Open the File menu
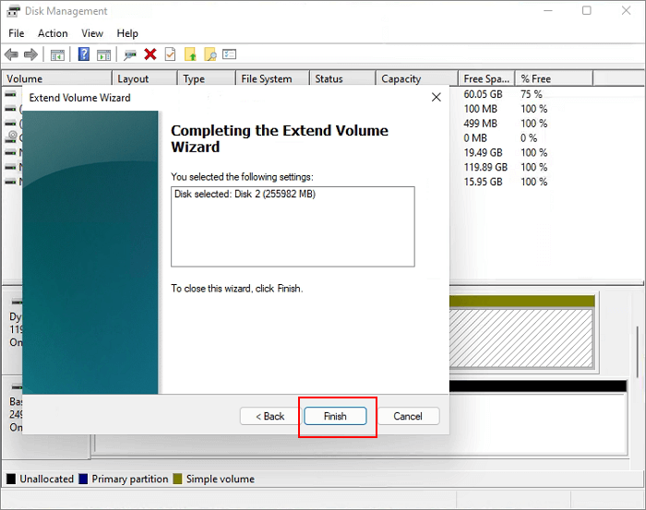This screenshot has height=510, width=646. [x=17, y=33]
